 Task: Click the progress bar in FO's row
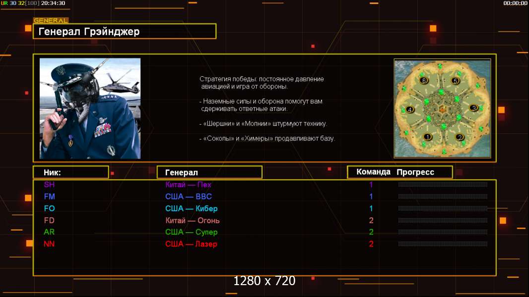[443, 208]
